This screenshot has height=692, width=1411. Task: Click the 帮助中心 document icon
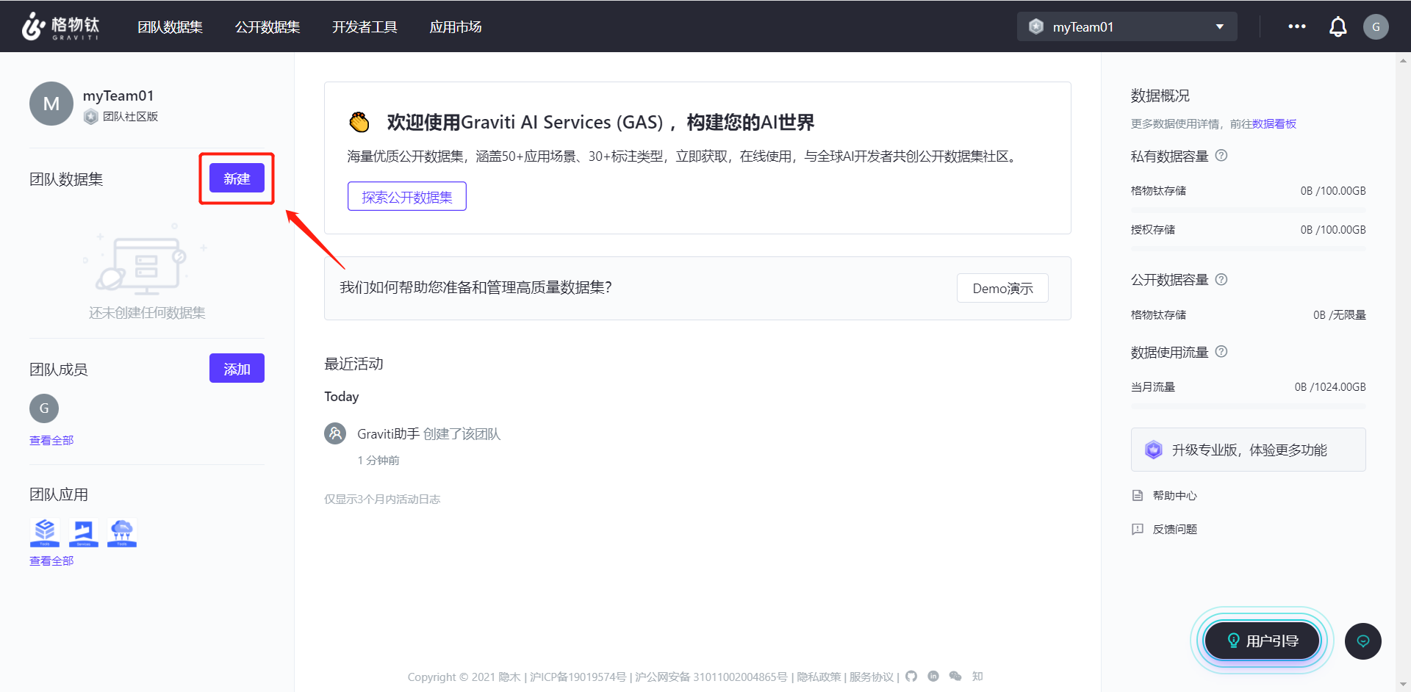[x=1138, y=496]
